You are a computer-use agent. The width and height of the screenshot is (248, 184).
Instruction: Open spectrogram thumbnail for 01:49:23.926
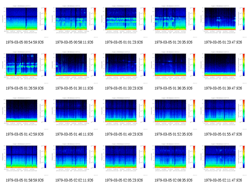click(x=124, y=113)
